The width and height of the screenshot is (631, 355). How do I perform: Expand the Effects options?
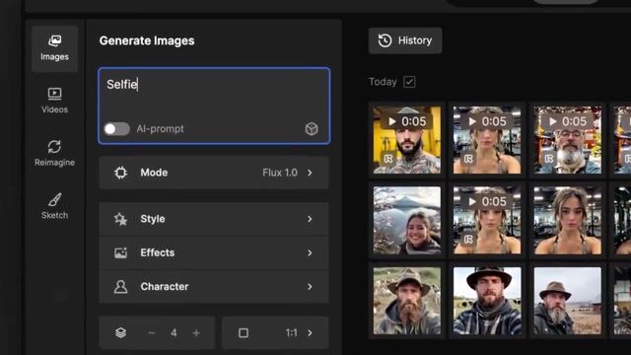tap(214, 252)
